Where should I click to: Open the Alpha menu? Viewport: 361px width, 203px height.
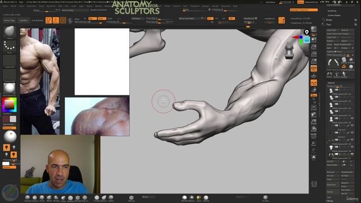click(5, 6)
